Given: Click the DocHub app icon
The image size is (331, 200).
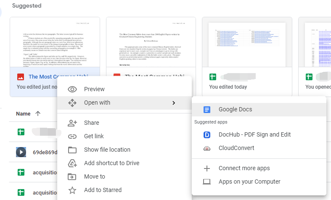Looking at the screenshot, I should [x=207, y=135].
